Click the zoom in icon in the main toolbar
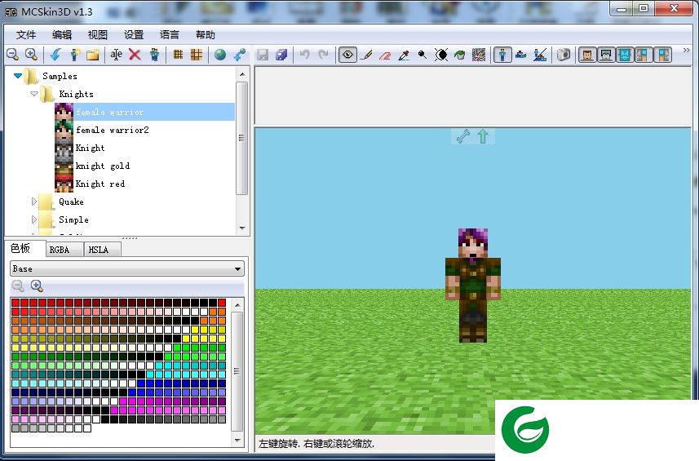Image resolution: width=699 pixels, height=461 pixels. tap(31, 55)
